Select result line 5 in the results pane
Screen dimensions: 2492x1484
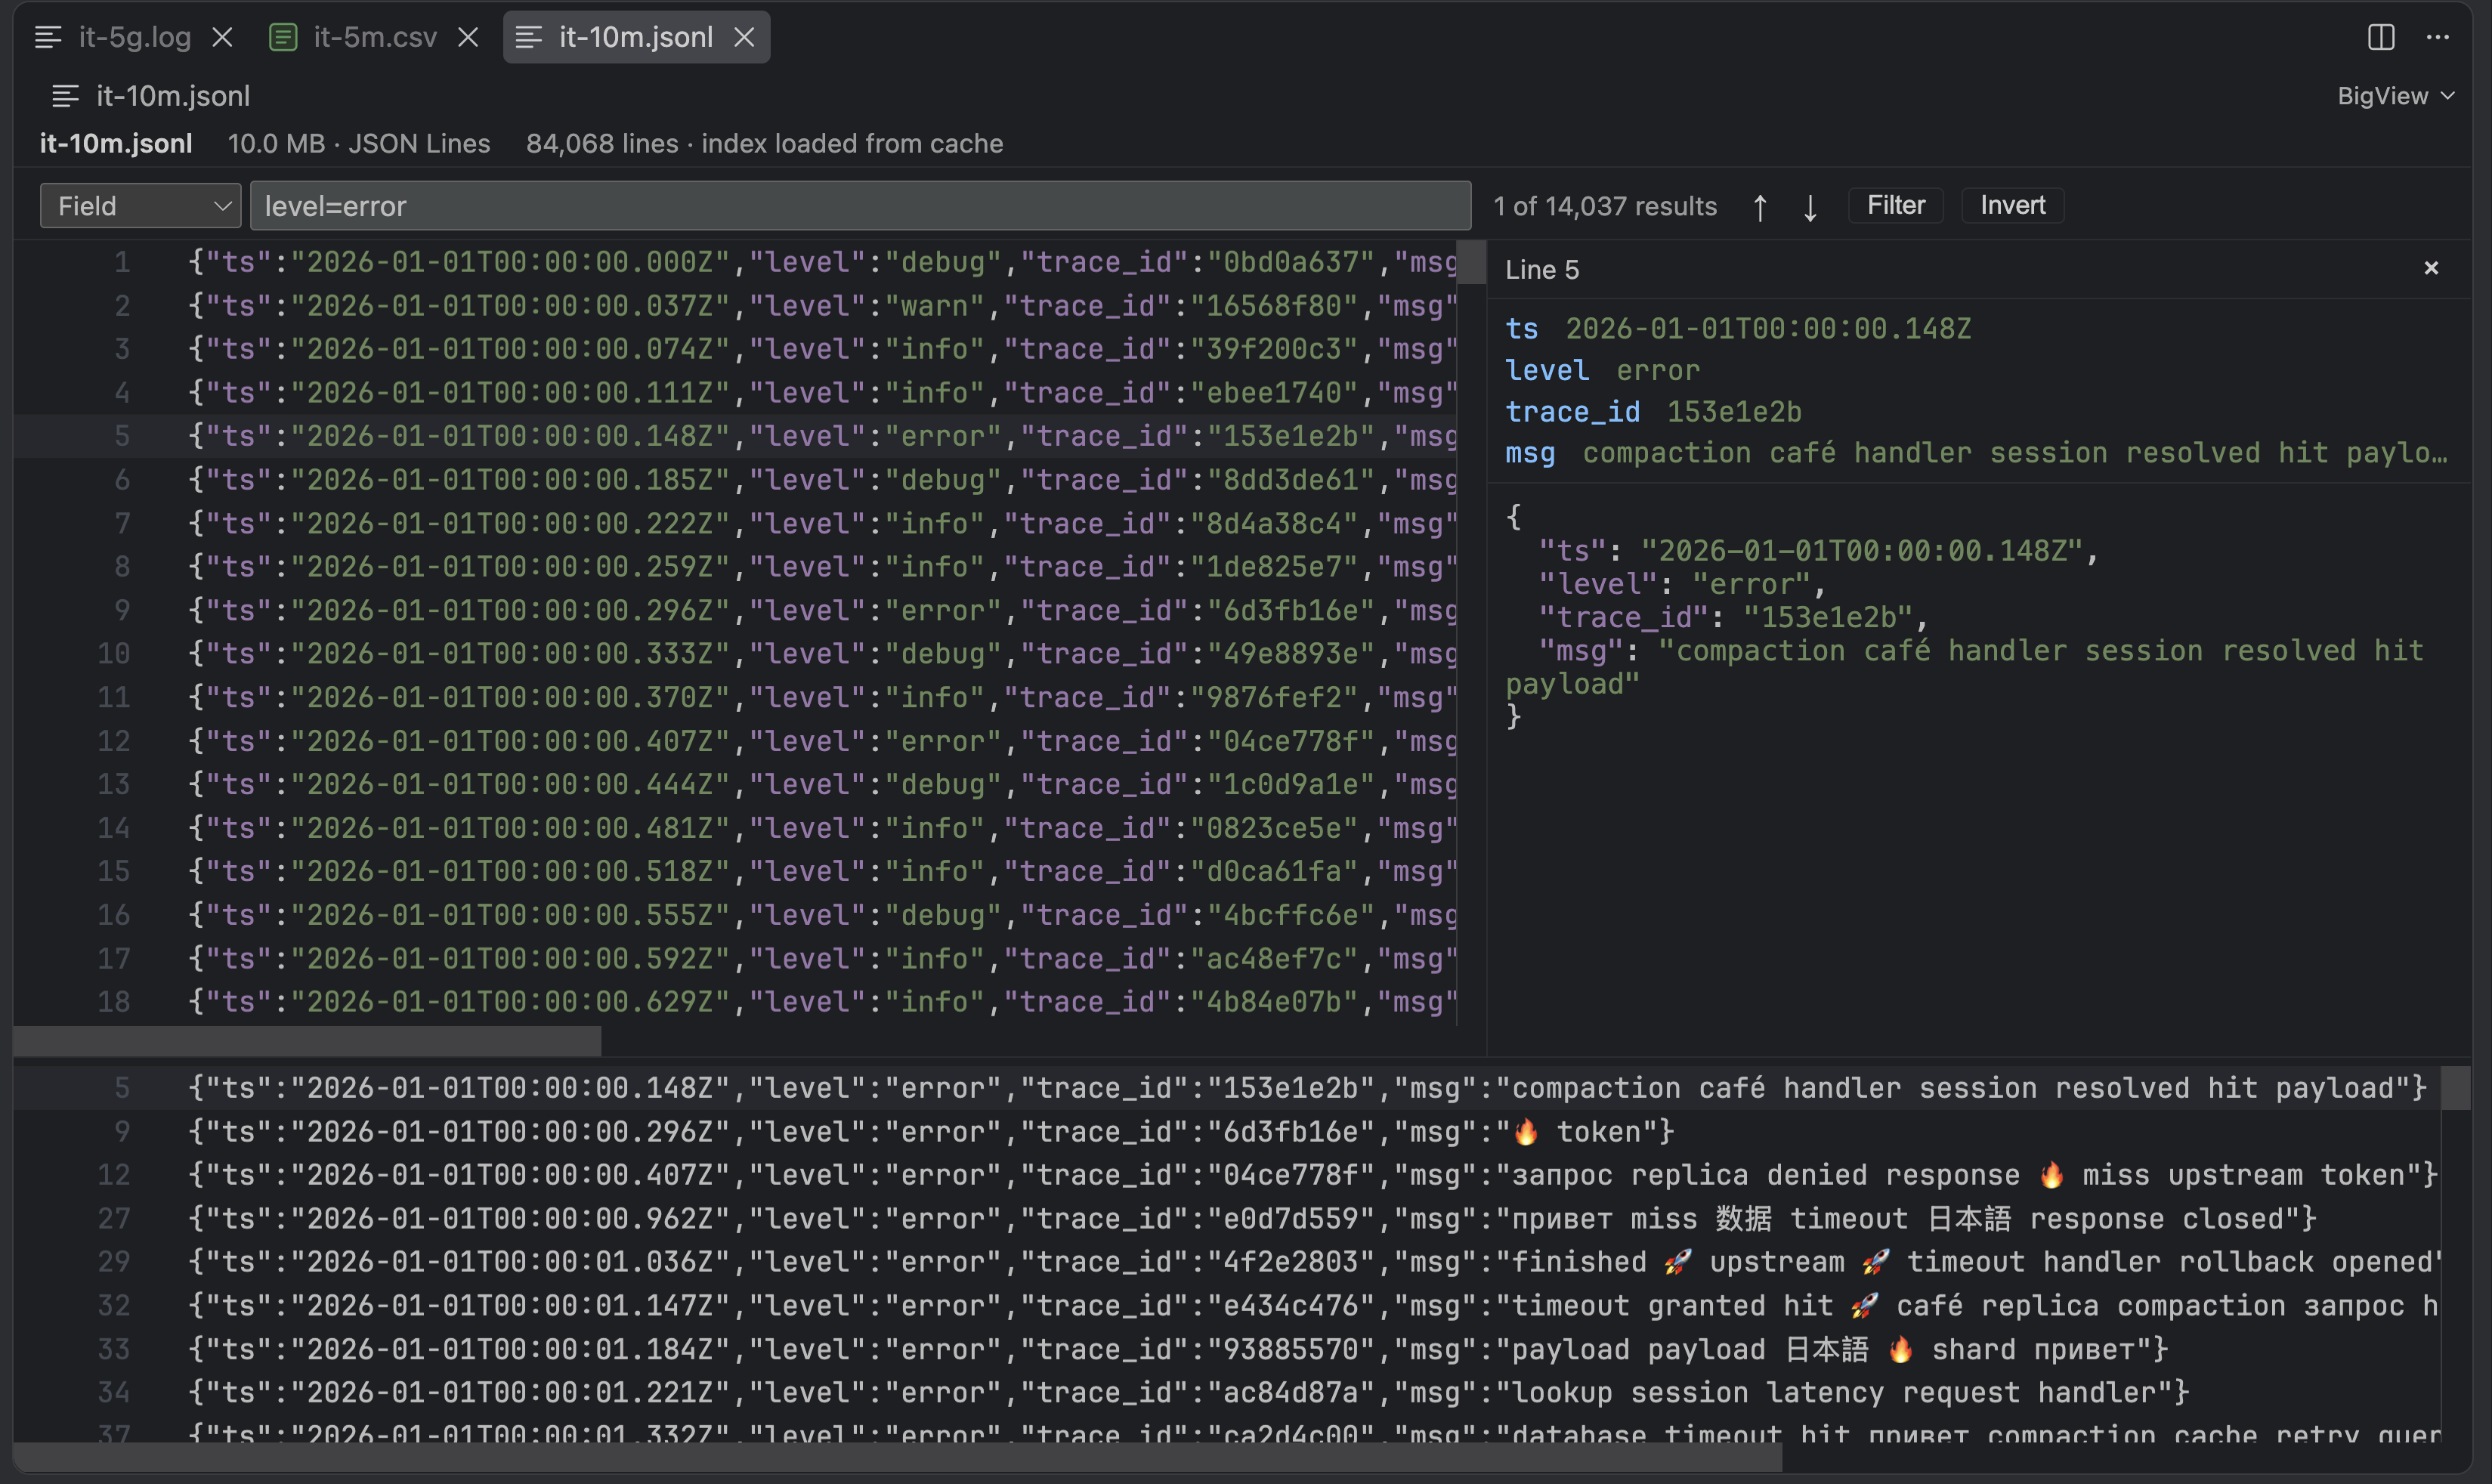tap(1227, 1088)
